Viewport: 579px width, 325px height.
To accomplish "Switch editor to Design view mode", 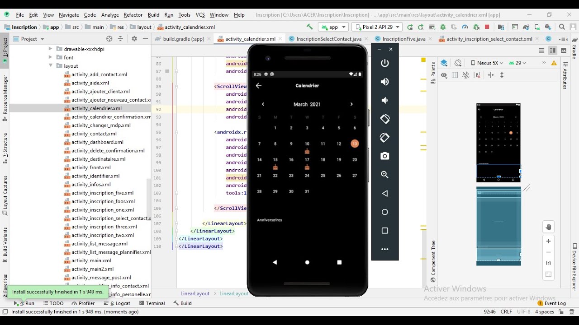I will point(564,51).
